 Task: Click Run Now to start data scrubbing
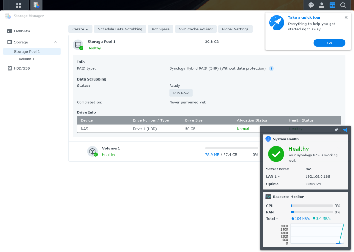181,93
